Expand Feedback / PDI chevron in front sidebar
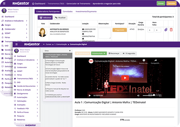This screenshot has width=180, height=127. (x=37, y=108)
